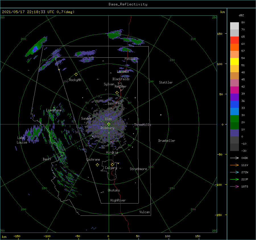This screenshot has height=240, width=256.
Task: Click the yellow radar-site diamond below Olds
Action: pos(109,124)
